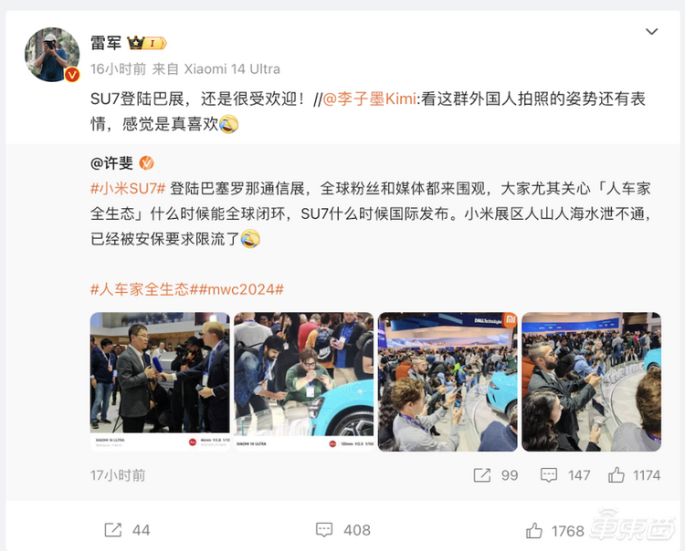Image resolution: width=685 pixels, height=551 pixels.
Task: Open the @李子墨Kimi mention link
Action: pos(369,99)
